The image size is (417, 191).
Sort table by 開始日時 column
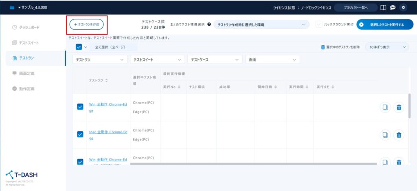click(266, 87)
